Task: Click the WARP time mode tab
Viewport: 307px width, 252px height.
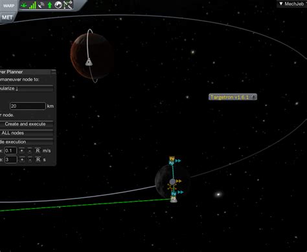Action: 8,6
